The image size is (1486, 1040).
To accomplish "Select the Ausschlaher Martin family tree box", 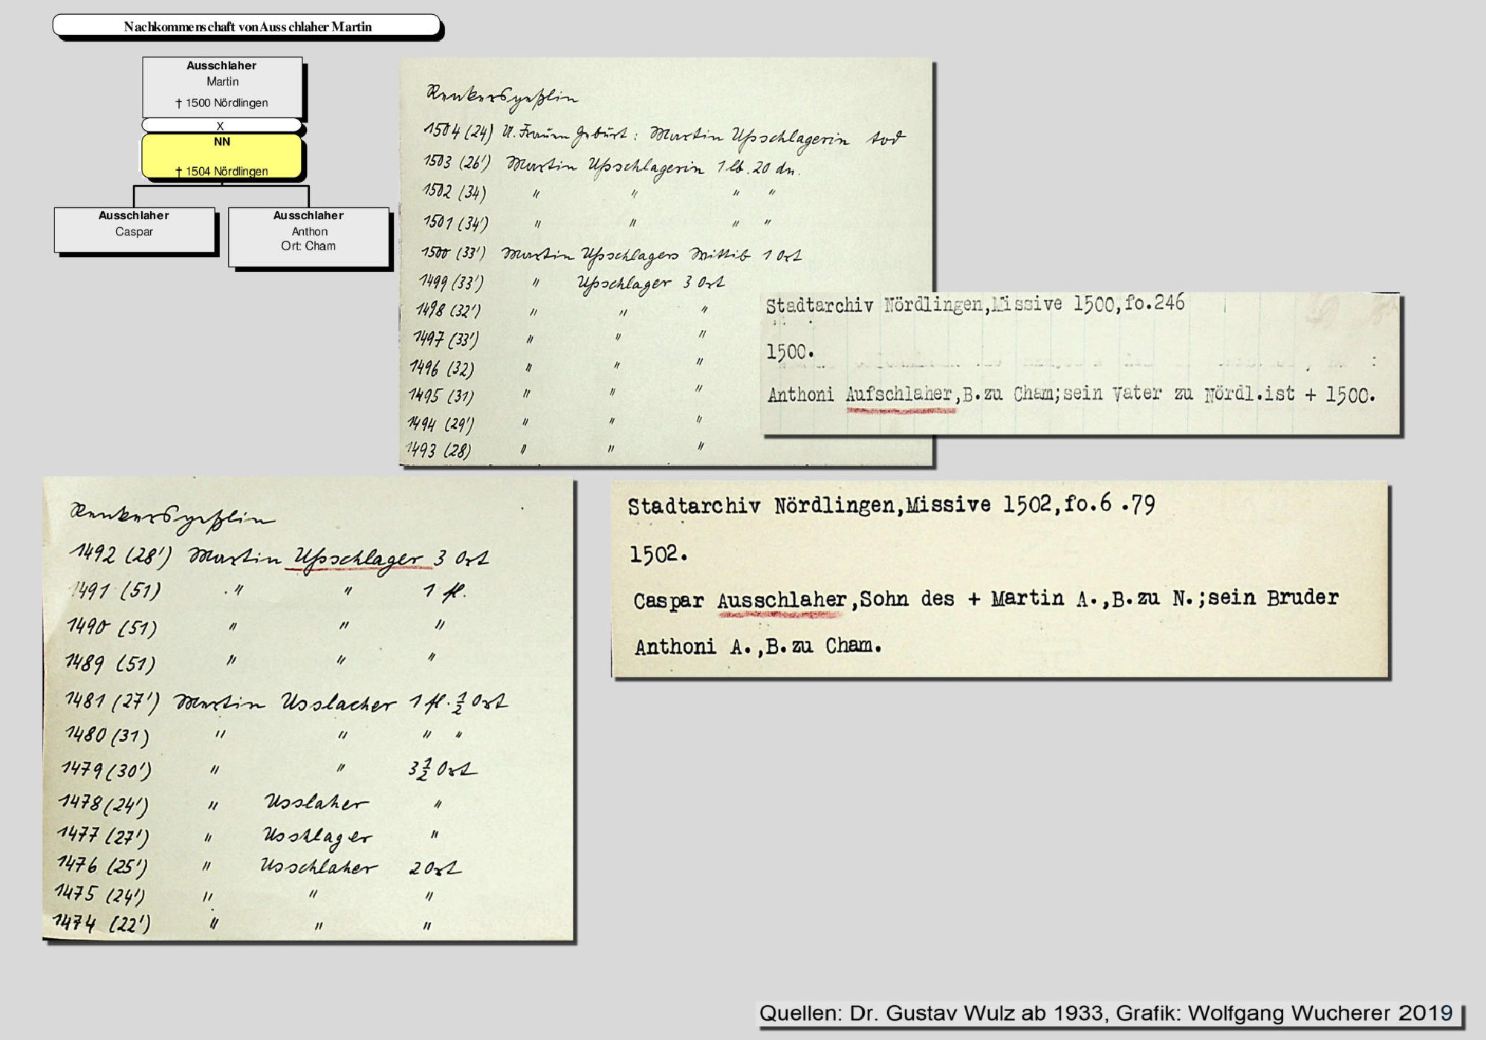I will [x=222, y=85].
